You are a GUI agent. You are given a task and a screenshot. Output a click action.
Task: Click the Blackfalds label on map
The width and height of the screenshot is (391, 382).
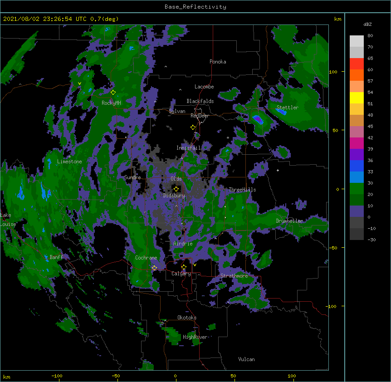(x=200, y=101)
